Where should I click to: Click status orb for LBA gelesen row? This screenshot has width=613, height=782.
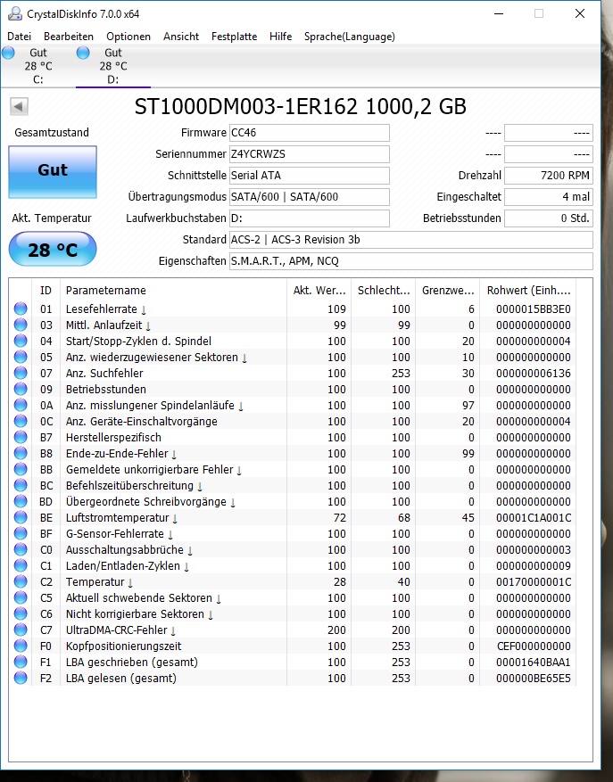[21, 678]
